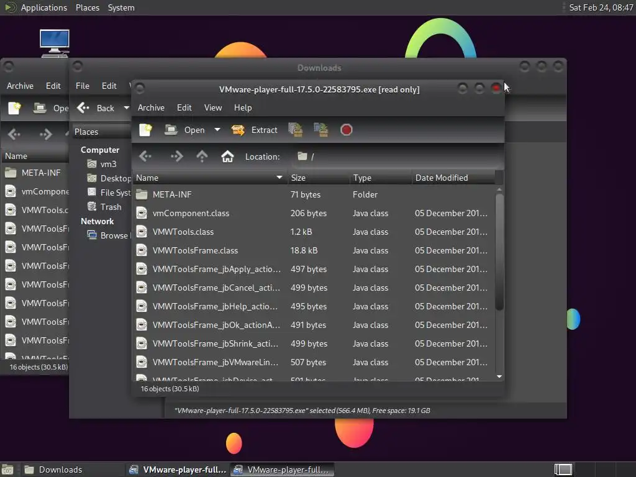The width and height of the screenshot is (636, 477).
Task: Select Trash in Places sidebar
Action: coord(104,207)
